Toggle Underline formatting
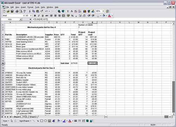This screenshot has height=127, width=176. (x=43, y=15)
